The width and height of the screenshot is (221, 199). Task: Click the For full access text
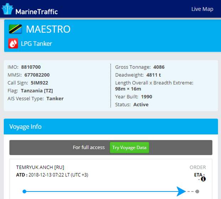pyautogui.click(x=89, y=147)
